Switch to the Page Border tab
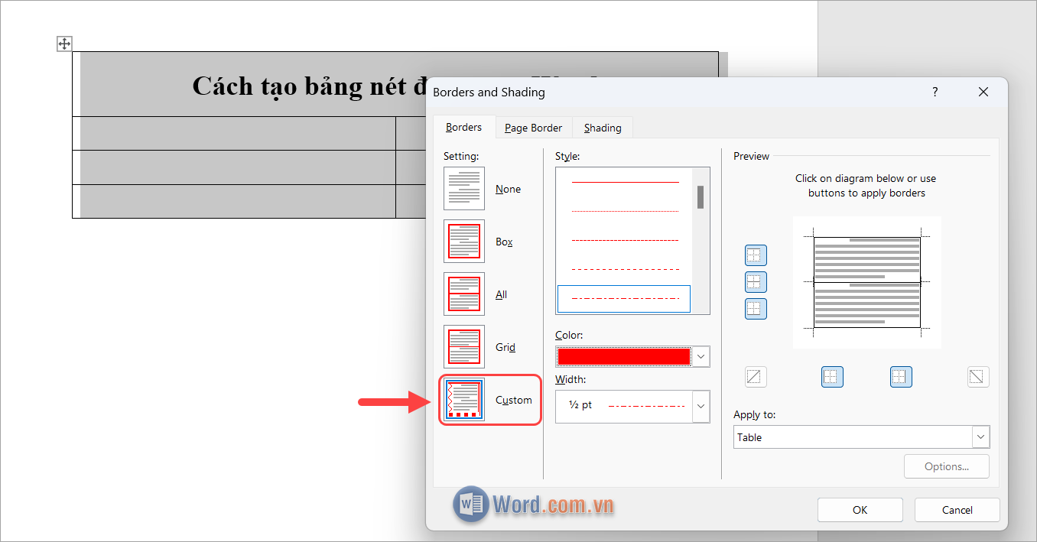This screenshot has width=1037, height=542. pos(533,127)
